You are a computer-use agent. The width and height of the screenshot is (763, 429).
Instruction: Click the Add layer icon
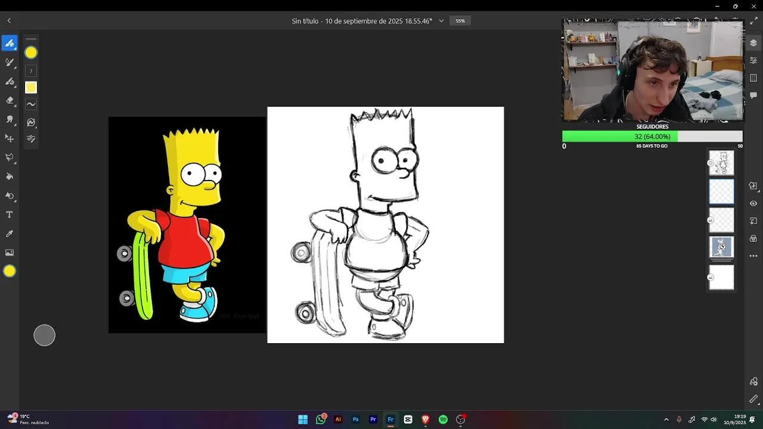pyautogui.click(x=753, y=186)
